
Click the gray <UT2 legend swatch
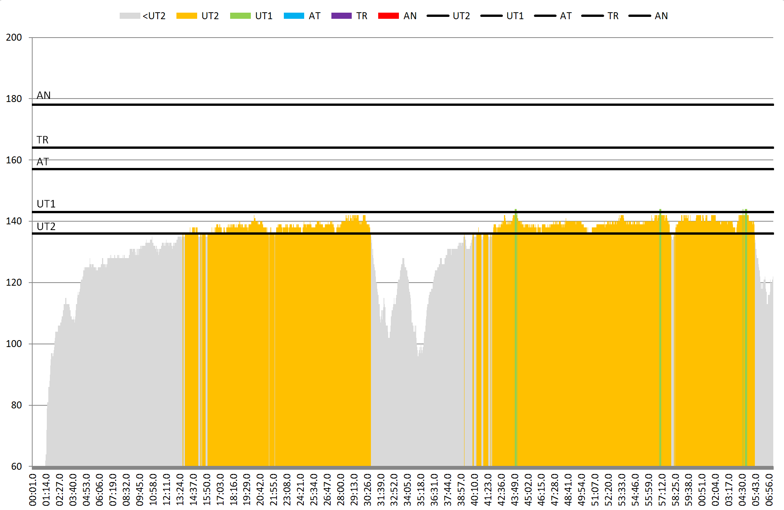[x=130, y=16]
